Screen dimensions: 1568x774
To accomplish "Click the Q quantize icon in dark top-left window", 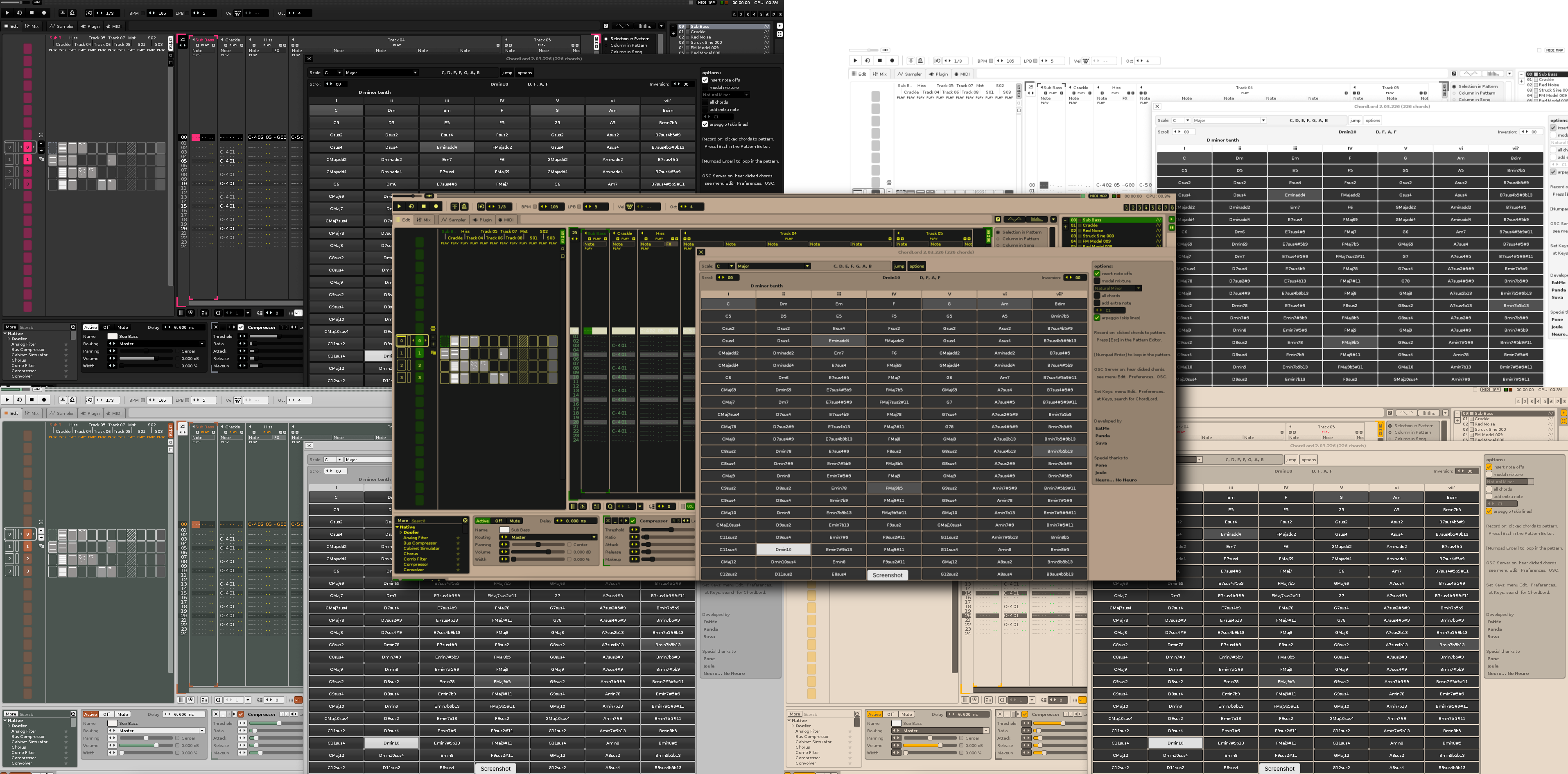I will pos(218,313).
